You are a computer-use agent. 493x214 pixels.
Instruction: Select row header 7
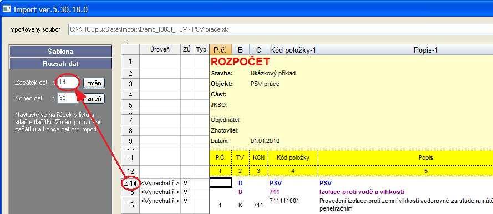130,120
